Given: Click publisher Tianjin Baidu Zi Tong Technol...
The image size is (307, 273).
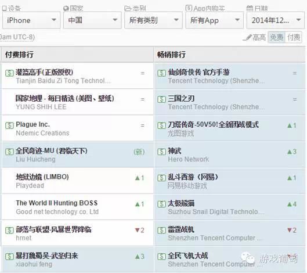Looking at the screenshot, I should [x=63, y=81].
